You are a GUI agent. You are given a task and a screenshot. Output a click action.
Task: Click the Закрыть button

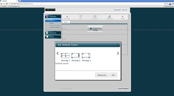click(102, 75)
